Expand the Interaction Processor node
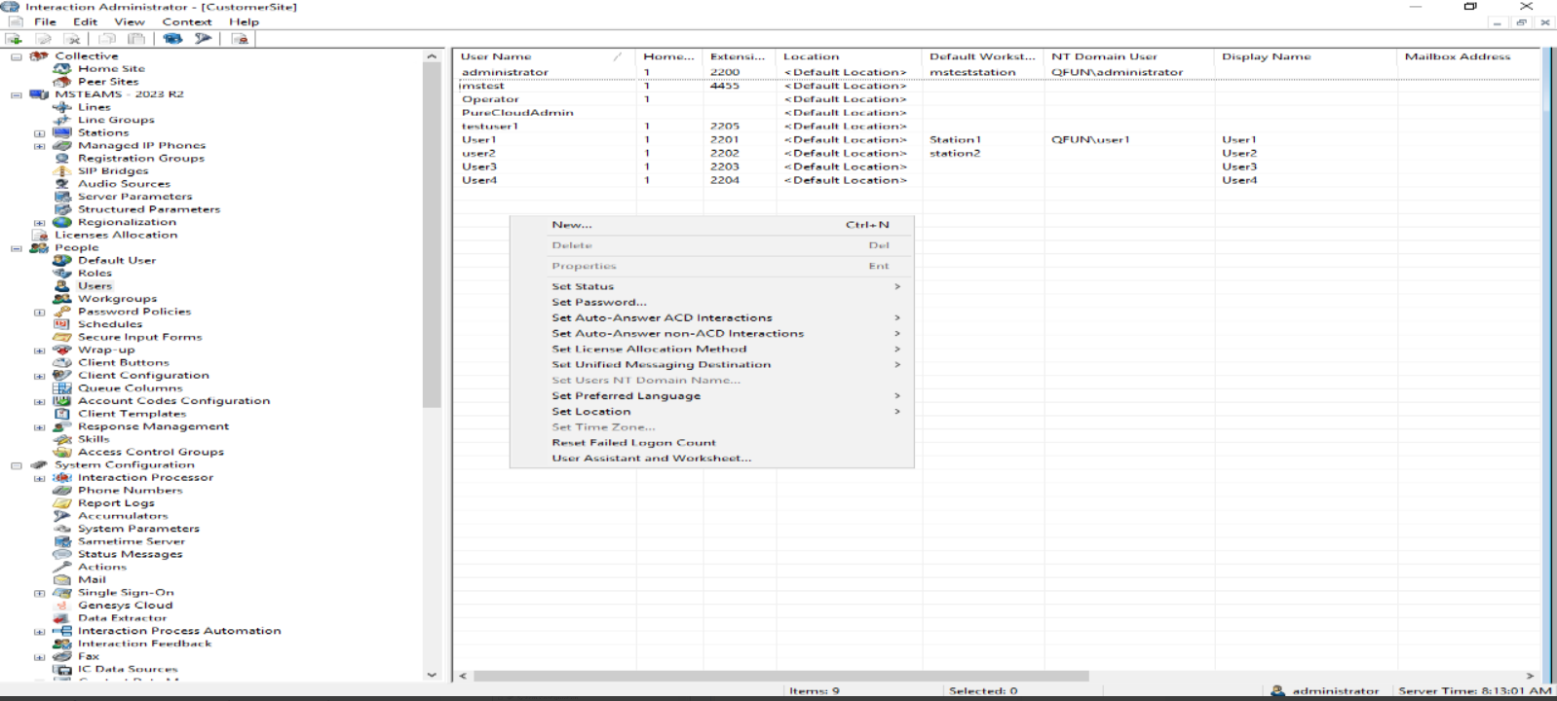1557x701 pixels. click(x=40, y=478)
